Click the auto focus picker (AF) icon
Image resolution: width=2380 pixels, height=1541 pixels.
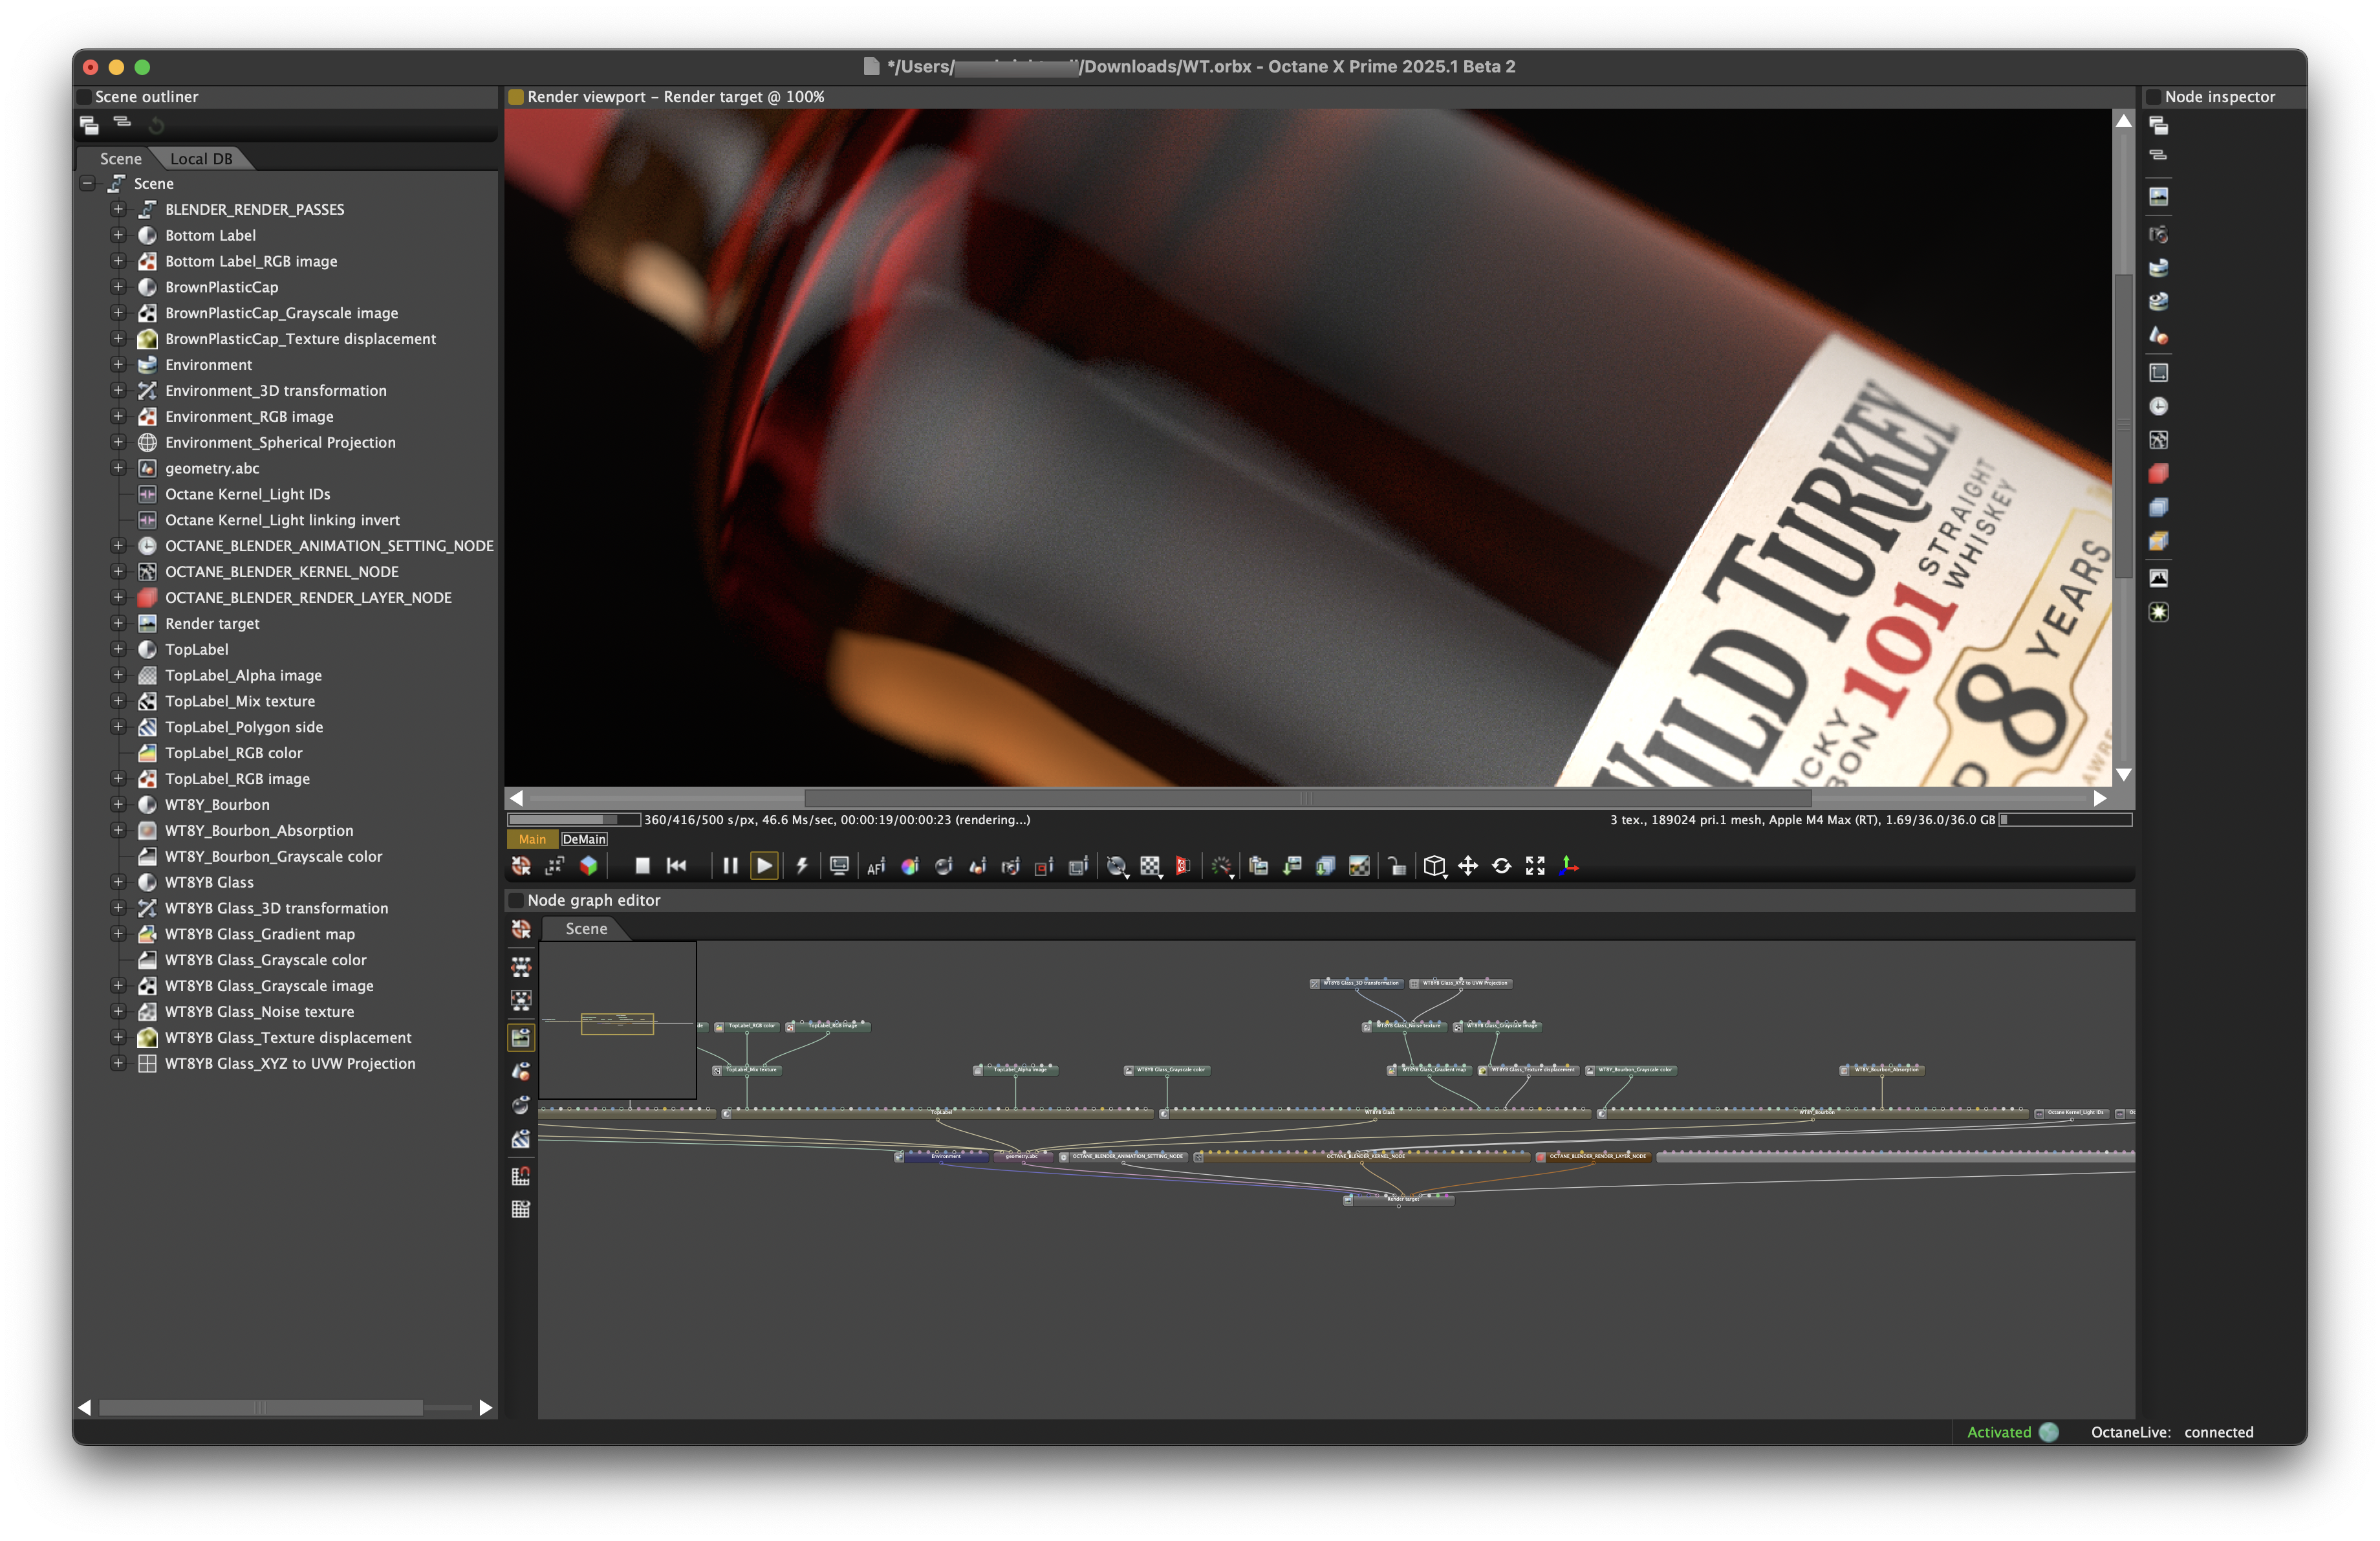click(x=875, y=867)
